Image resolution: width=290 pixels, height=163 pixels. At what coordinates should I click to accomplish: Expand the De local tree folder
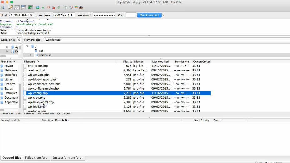[7, 51]
